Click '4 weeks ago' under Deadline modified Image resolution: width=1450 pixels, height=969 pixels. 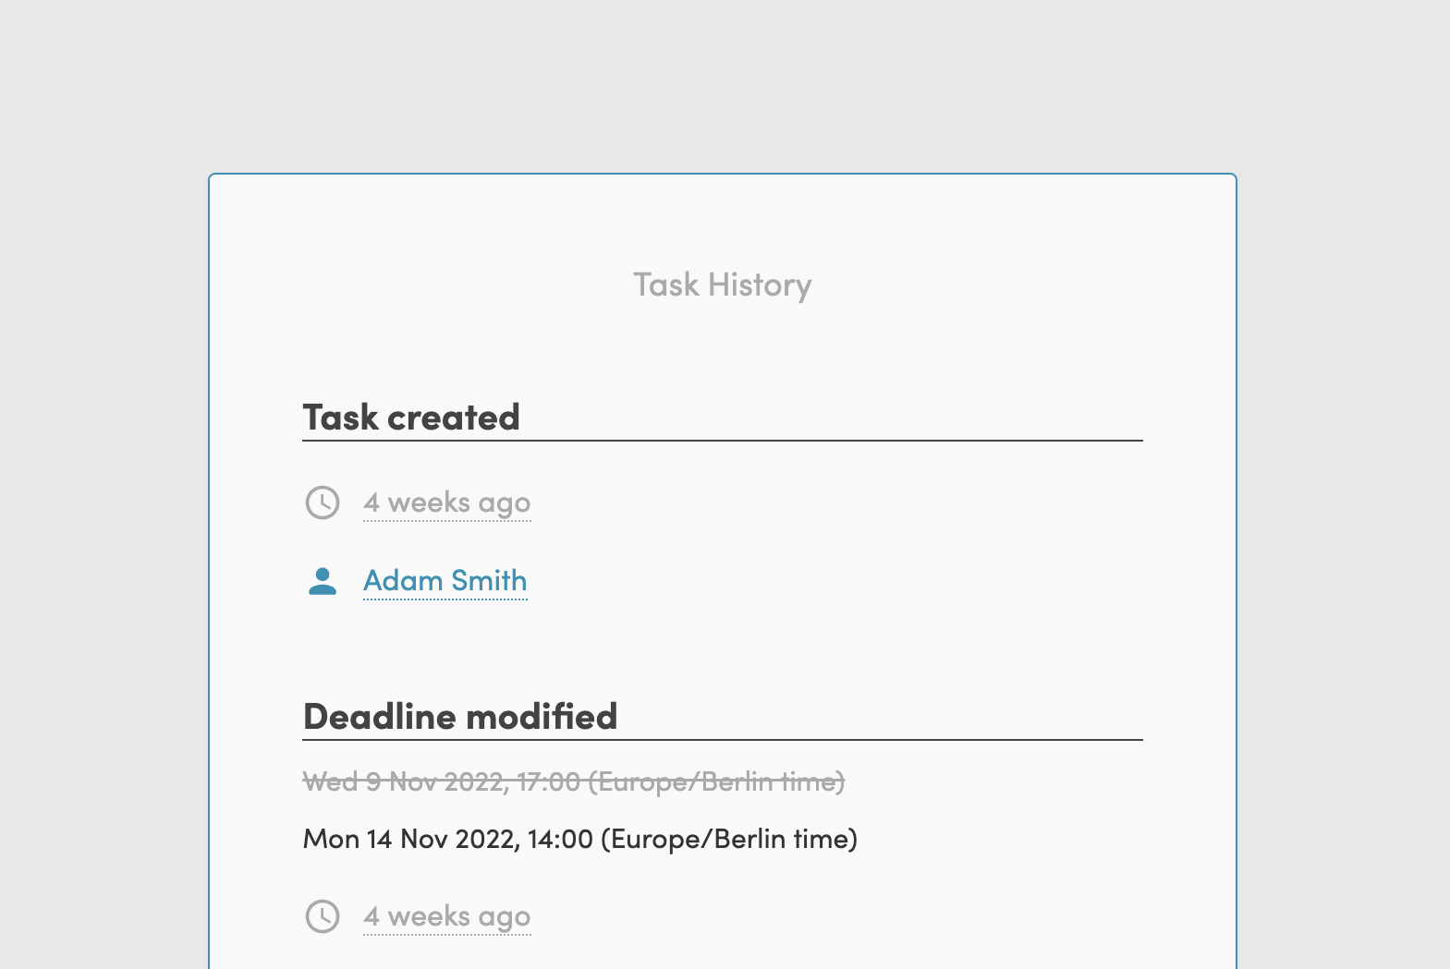(446, 916)
